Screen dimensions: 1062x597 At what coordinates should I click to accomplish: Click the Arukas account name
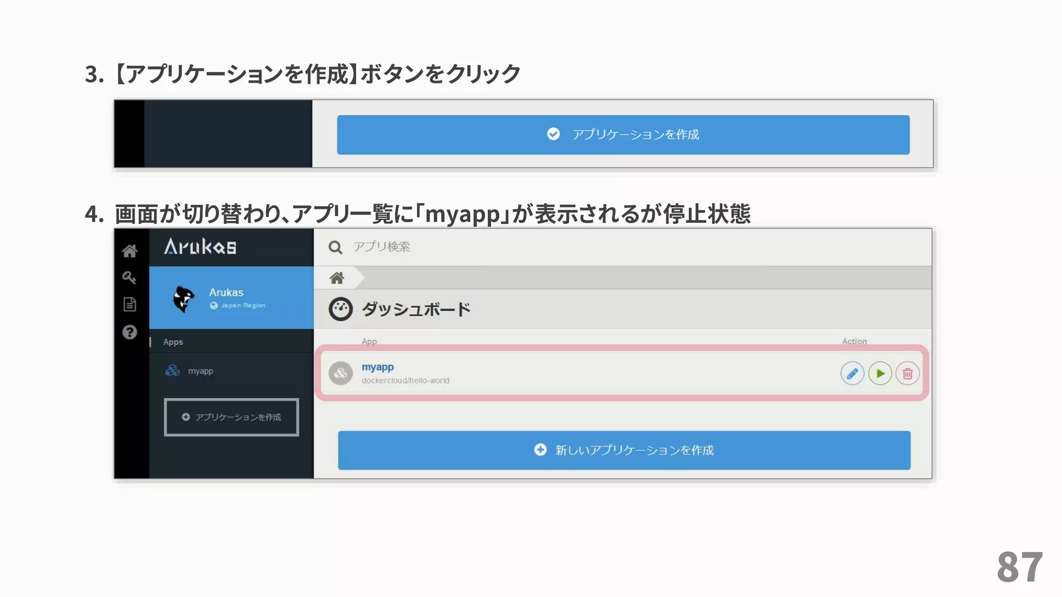click(x=226, y=292)
